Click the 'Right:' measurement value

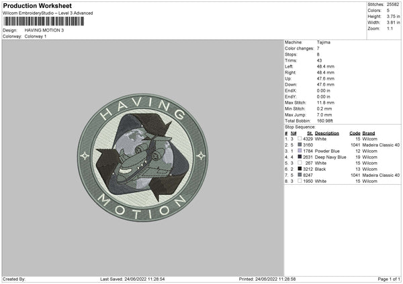(x=326, y=72)
